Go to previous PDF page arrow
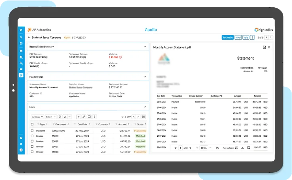This screenshot has width=292, height=180. 176,148
